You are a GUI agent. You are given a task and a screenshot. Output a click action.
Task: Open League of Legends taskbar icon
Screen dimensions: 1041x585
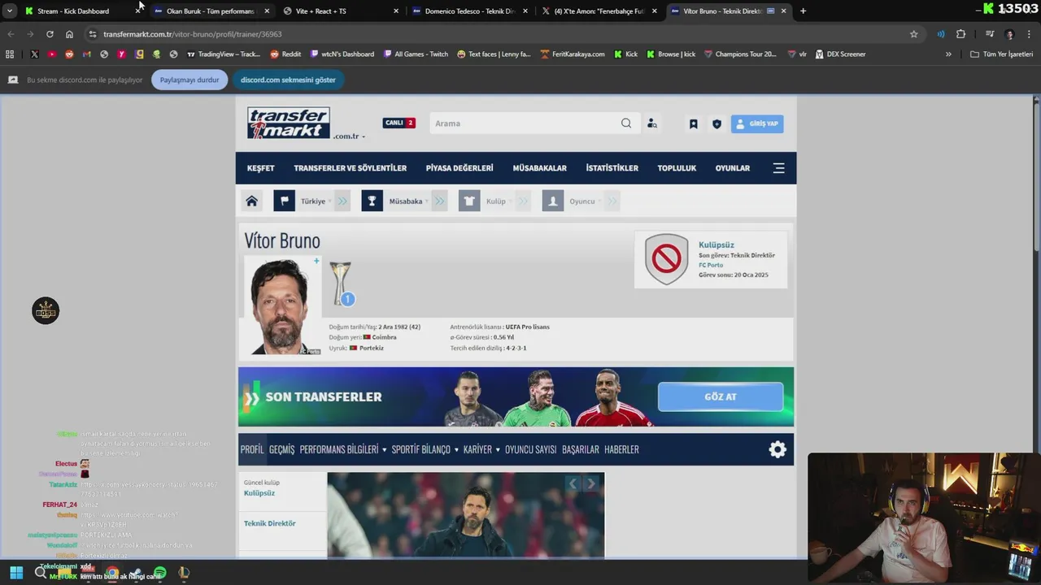click(184, 573)
